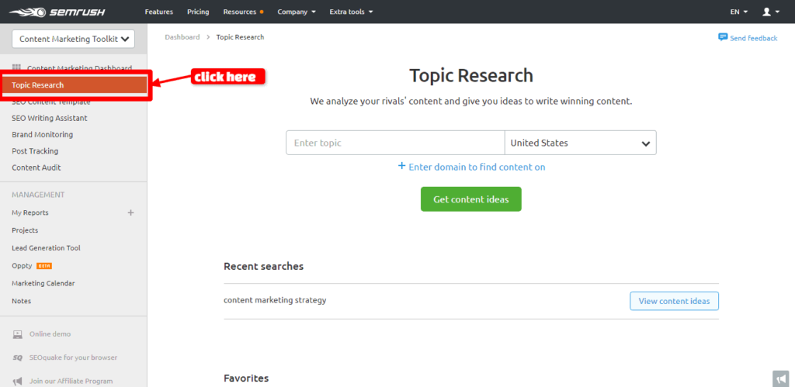Image resolution: width=795 pixels, height=387 pixels.
Task: Click the Get content ideas button
Action: tap(471, 199)
